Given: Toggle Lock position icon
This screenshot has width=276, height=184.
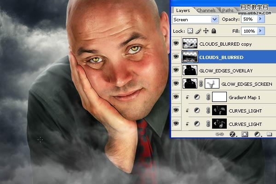Looking at the screenshot, I should click(206, 31).
